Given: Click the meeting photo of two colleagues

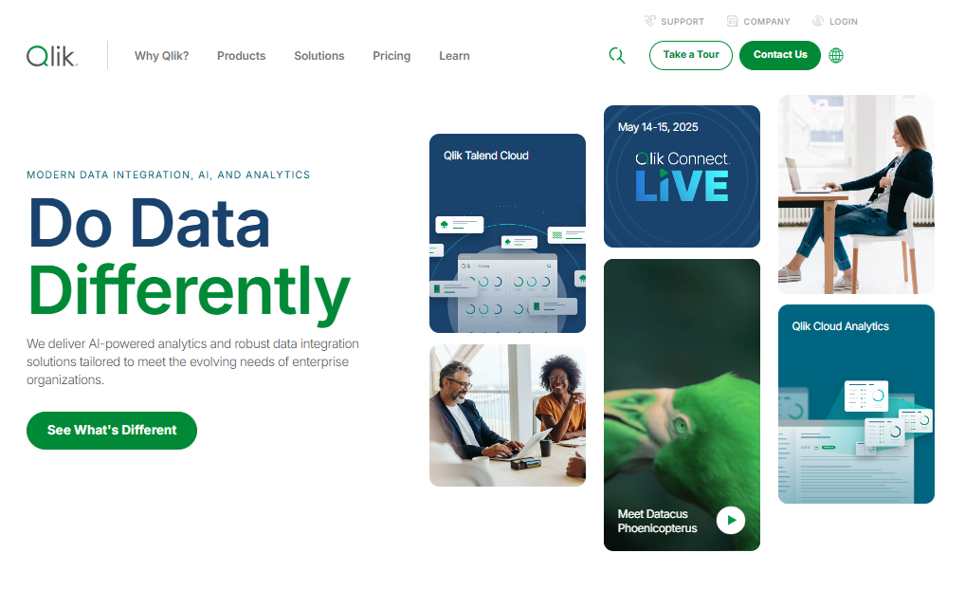Looking at the screenshot, I should coord(508,415).
